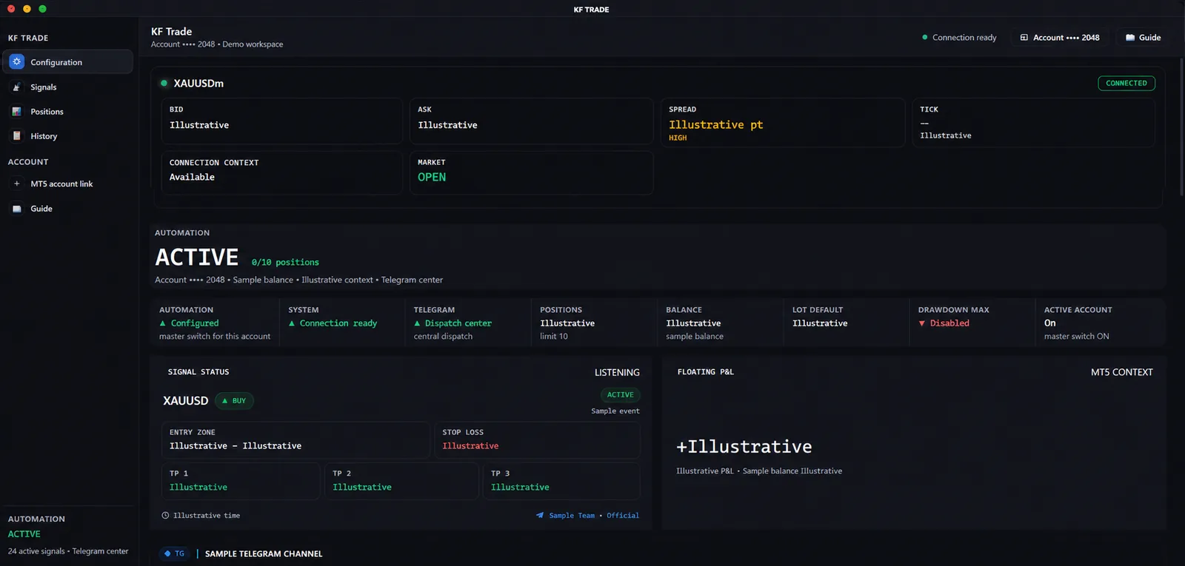Viewport: 1185px width, 566px height.
Task: Select the SPREAD value Illustrative pt
Action: coord(715,125)
